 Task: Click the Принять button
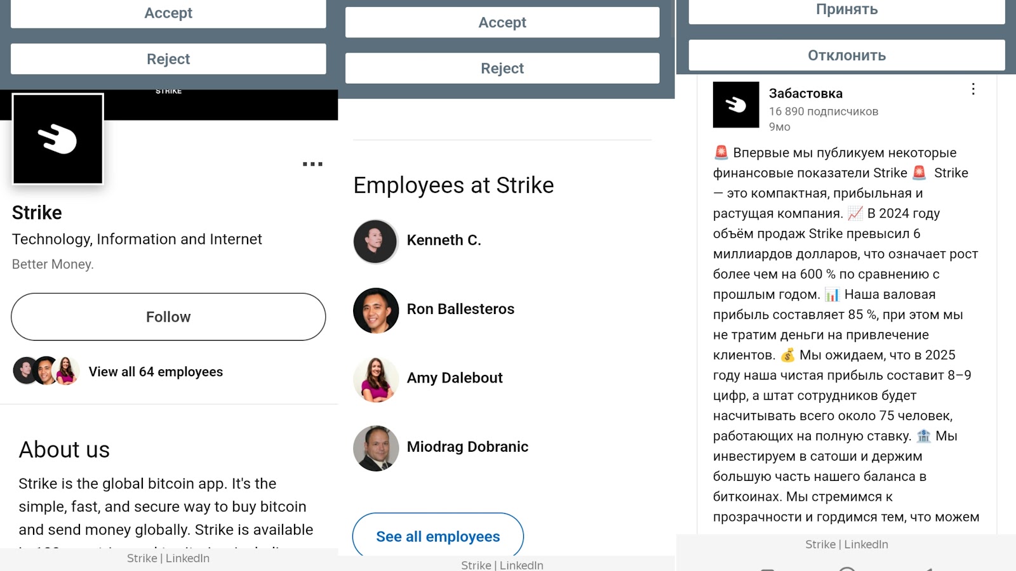[x=847, y=11]
